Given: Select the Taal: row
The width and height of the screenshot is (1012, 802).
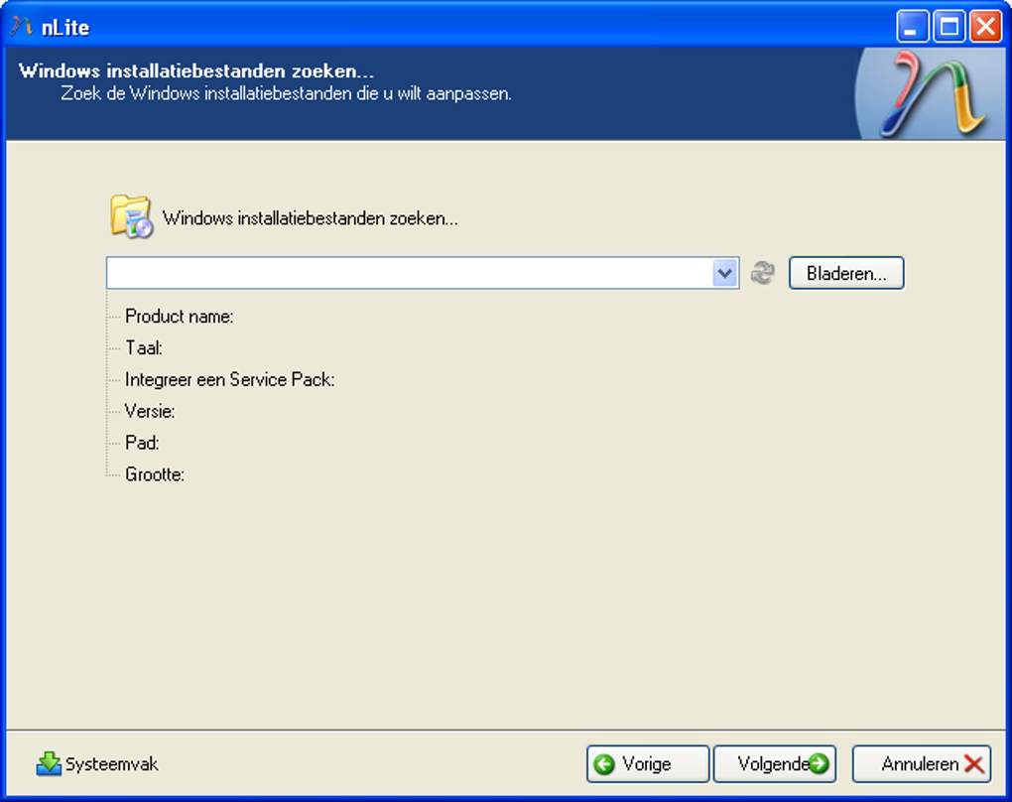Looking at the screenshot, I should pos(143,348).
